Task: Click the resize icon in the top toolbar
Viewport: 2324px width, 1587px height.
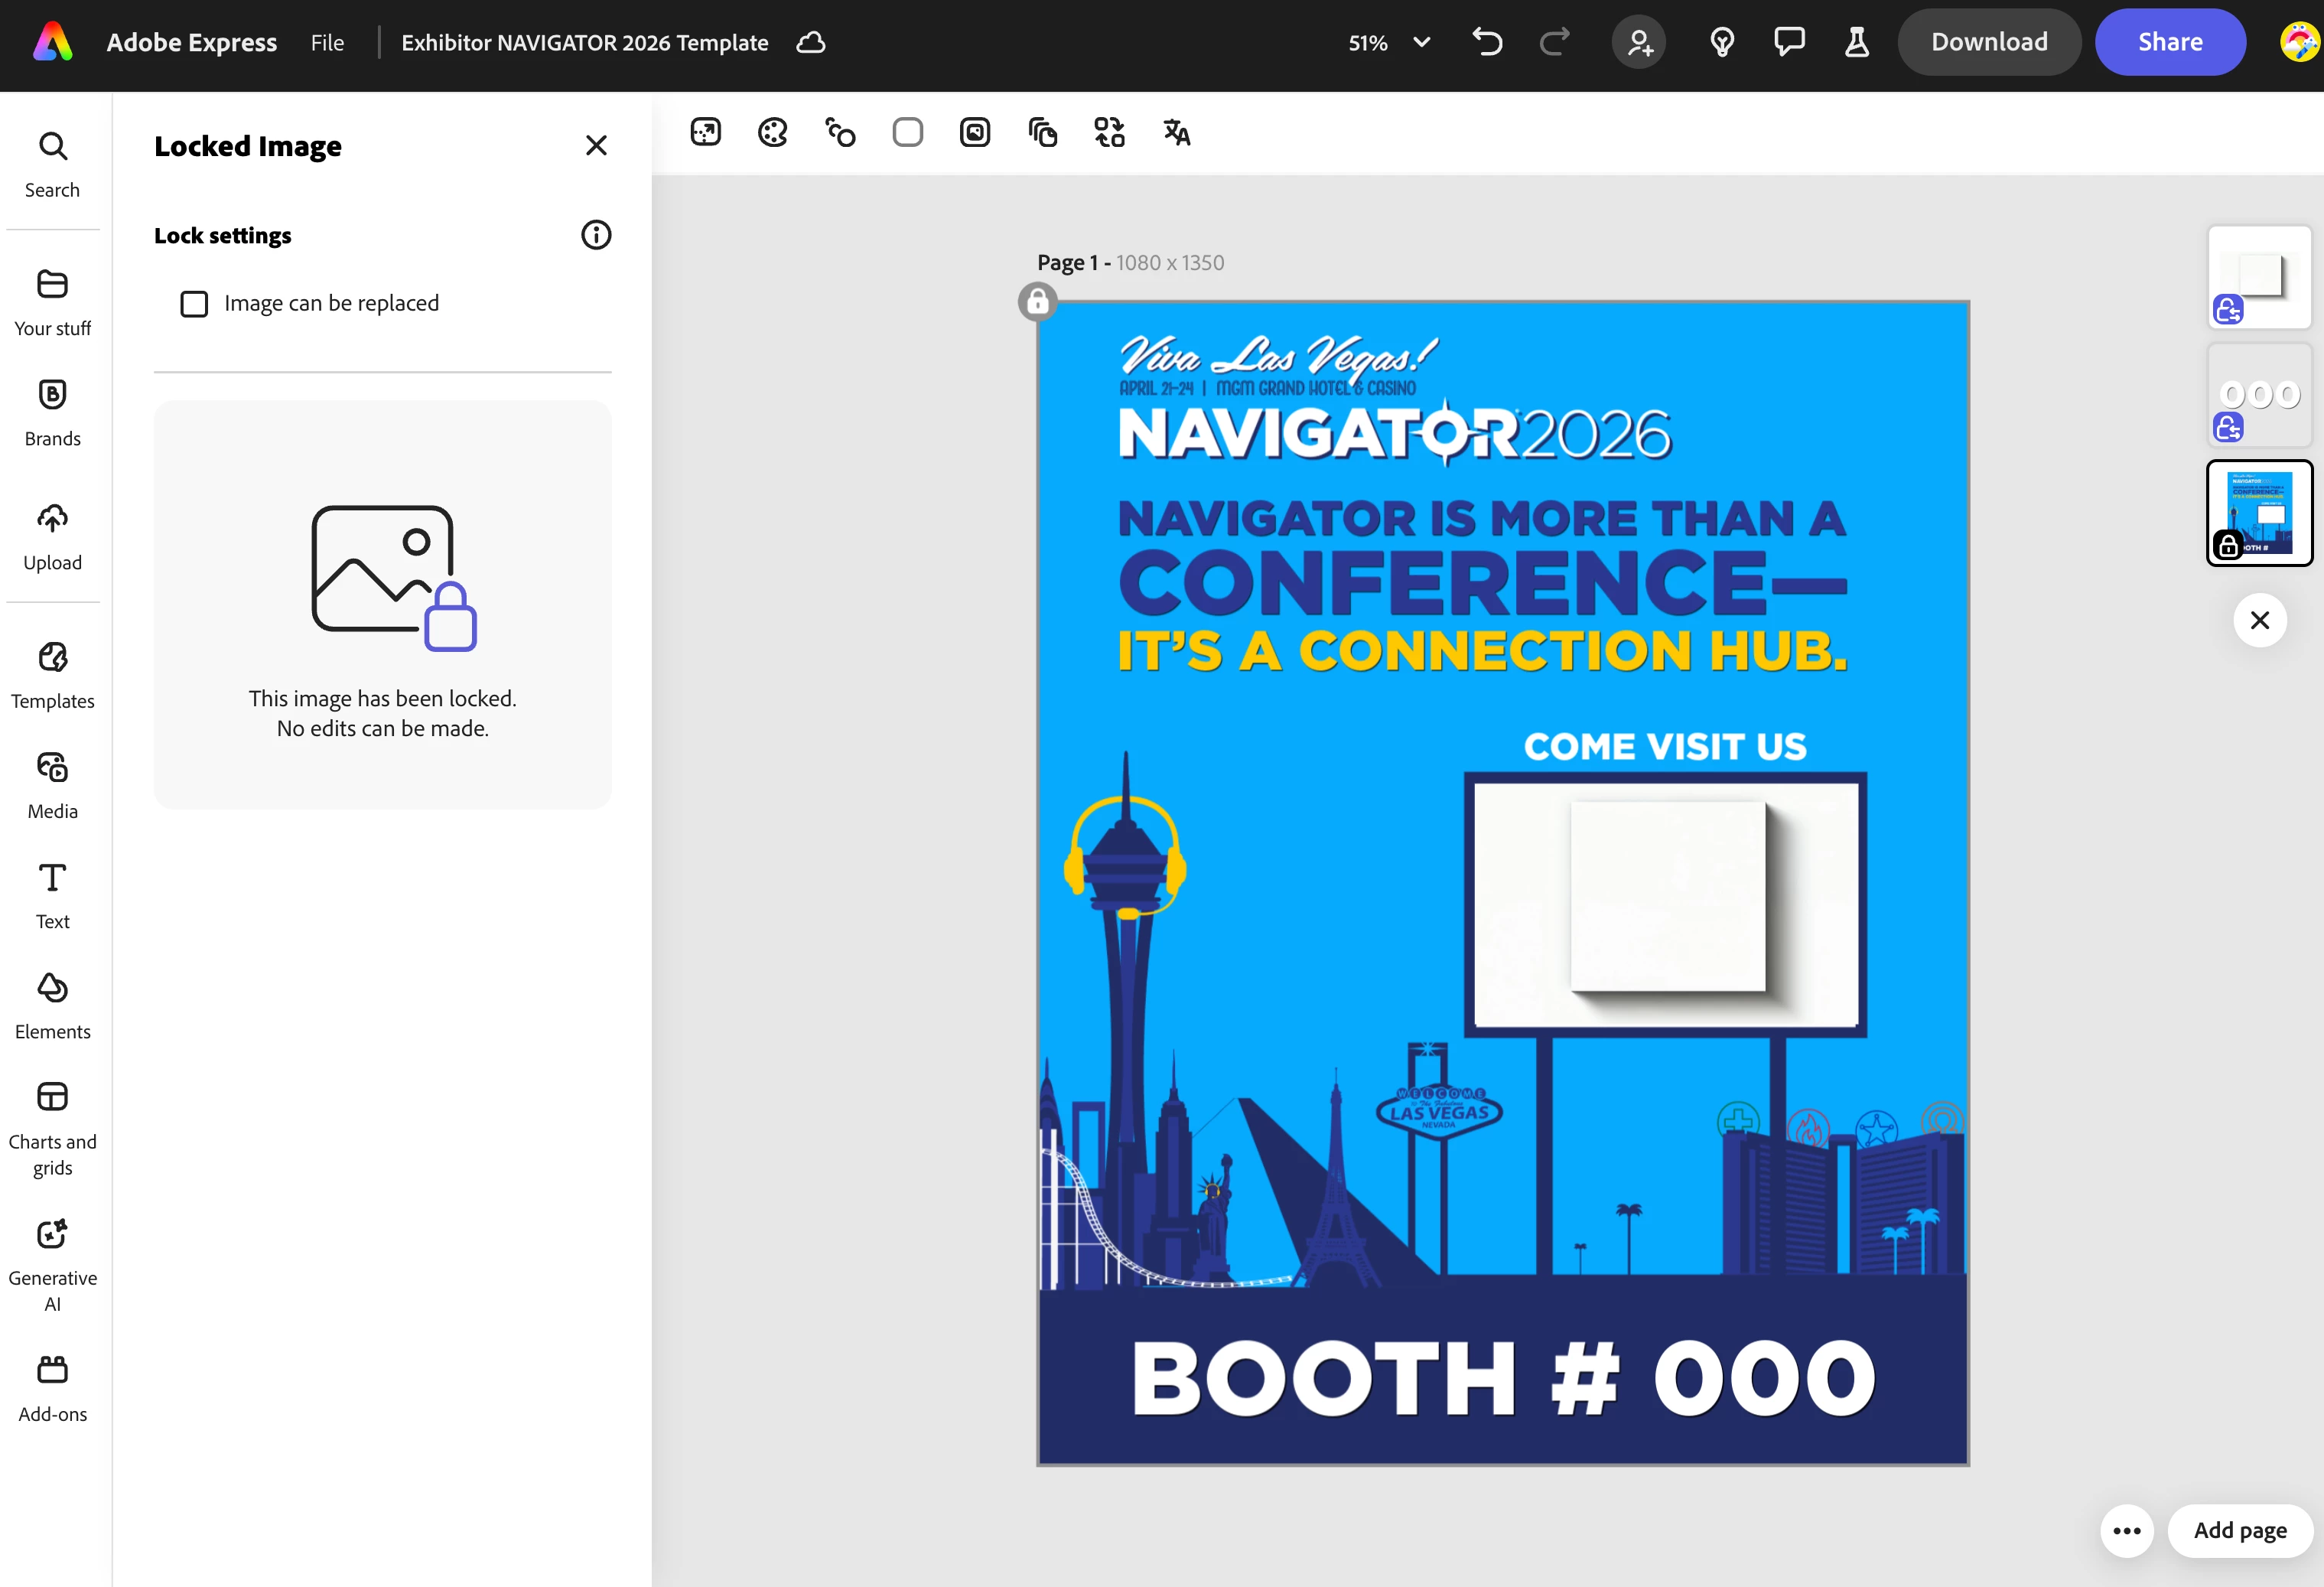Action: coord(705,132)
